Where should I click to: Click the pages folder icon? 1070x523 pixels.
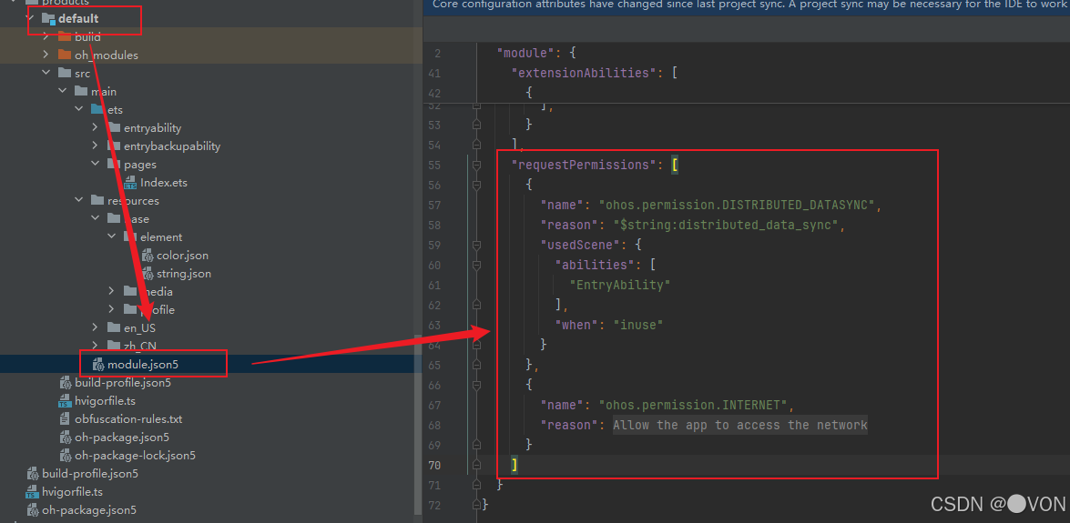pyautogui.click(x=114, y=165)
